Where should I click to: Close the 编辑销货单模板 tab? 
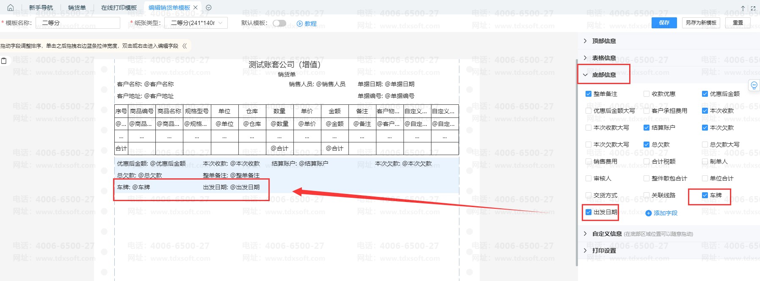[x=195, y=8]
